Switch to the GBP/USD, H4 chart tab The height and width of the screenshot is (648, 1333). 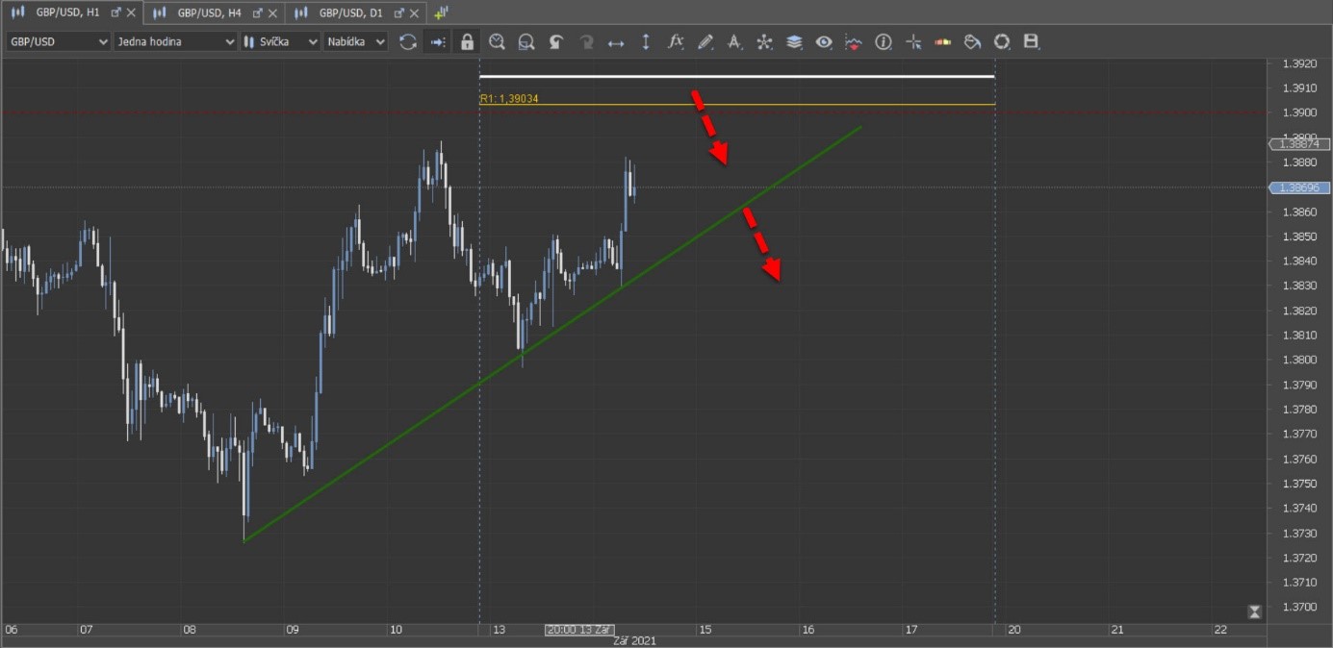tap(209, 12)
